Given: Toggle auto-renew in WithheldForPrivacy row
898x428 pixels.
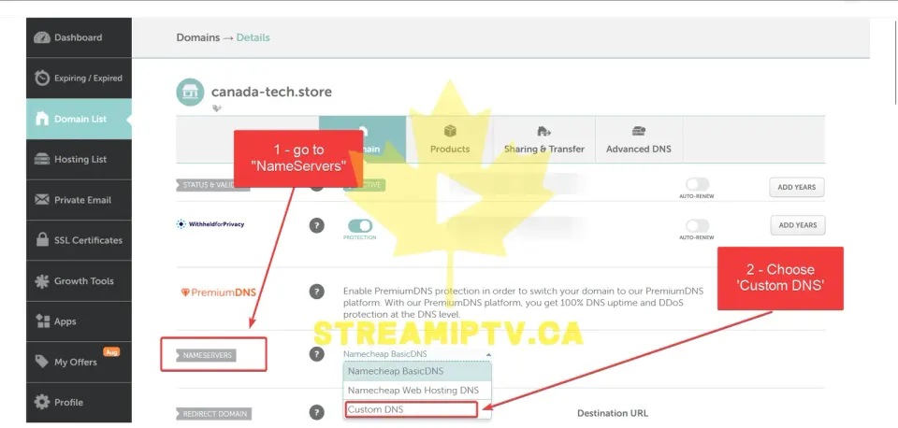Looking at the screenshot, I should coord(697,226).
